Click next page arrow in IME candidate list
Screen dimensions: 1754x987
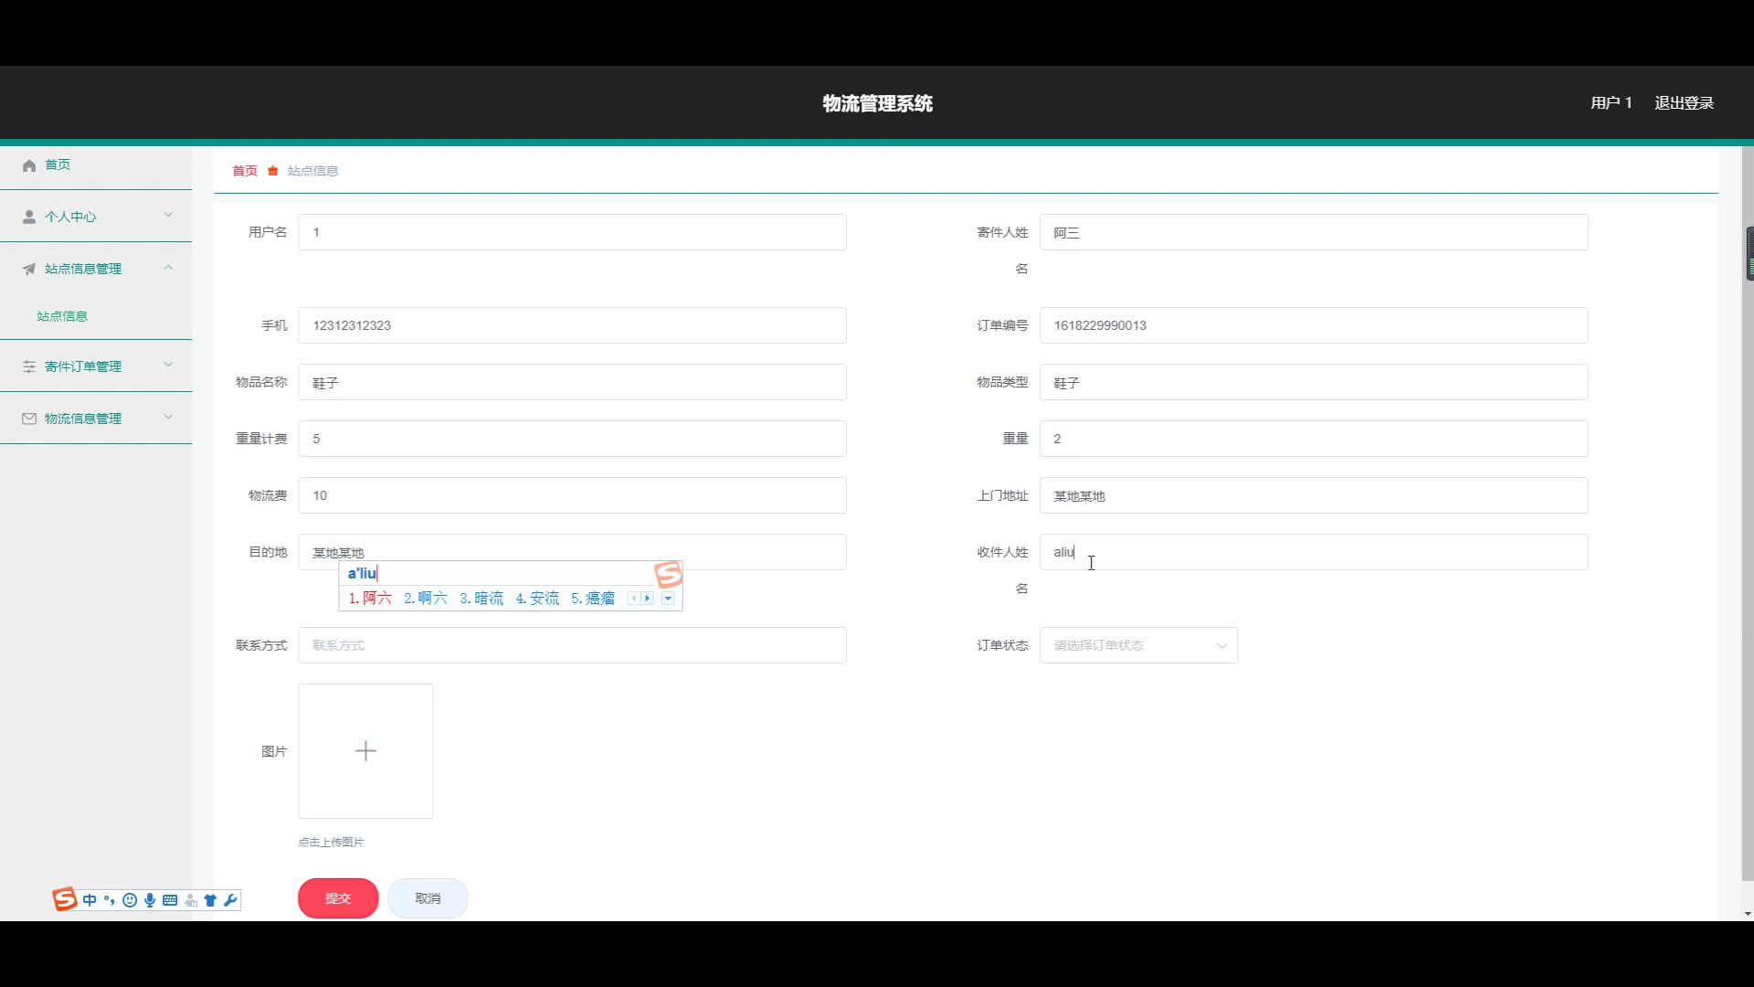[648, 599]
